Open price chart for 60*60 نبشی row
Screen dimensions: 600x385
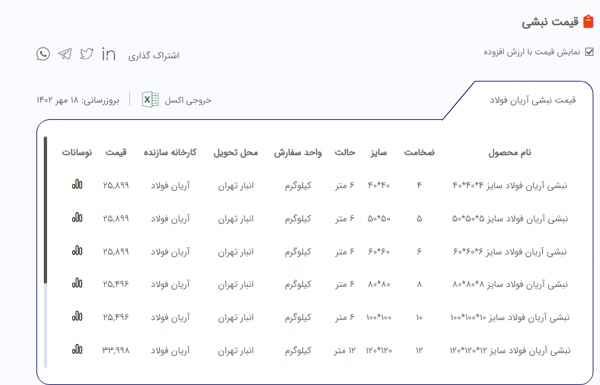78,250
